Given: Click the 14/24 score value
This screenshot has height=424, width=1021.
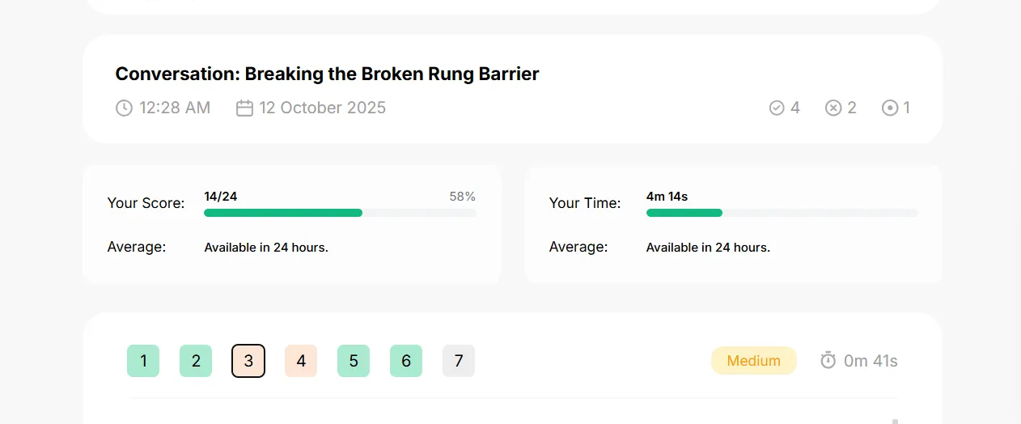Looking at the screenshot, I should pos(221,196).
